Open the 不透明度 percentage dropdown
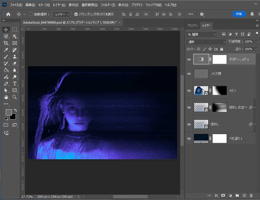The height and width of the screenshot is (200, 260). 256,42
